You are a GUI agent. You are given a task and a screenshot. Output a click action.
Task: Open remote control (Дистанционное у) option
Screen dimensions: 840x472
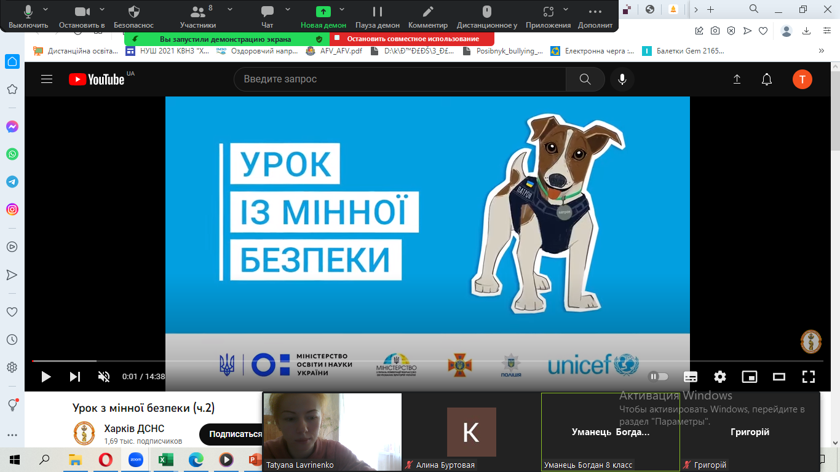coord(487,16)
